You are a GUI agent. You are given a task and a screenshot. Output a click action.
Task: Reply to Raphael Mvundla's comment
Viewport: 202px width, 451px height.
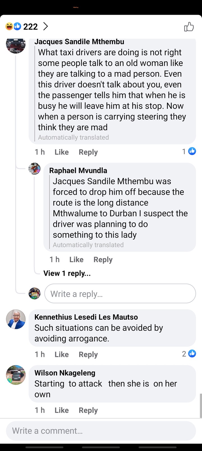click(x=103, y=260)
